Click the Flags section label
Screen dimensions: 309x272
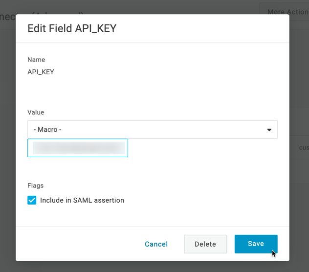point(36,186)
